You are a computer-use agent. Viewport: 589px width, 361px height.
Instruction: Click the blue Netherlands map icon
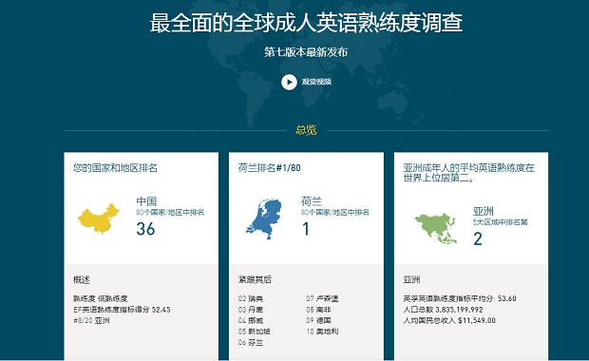click(x=264, y=219)
